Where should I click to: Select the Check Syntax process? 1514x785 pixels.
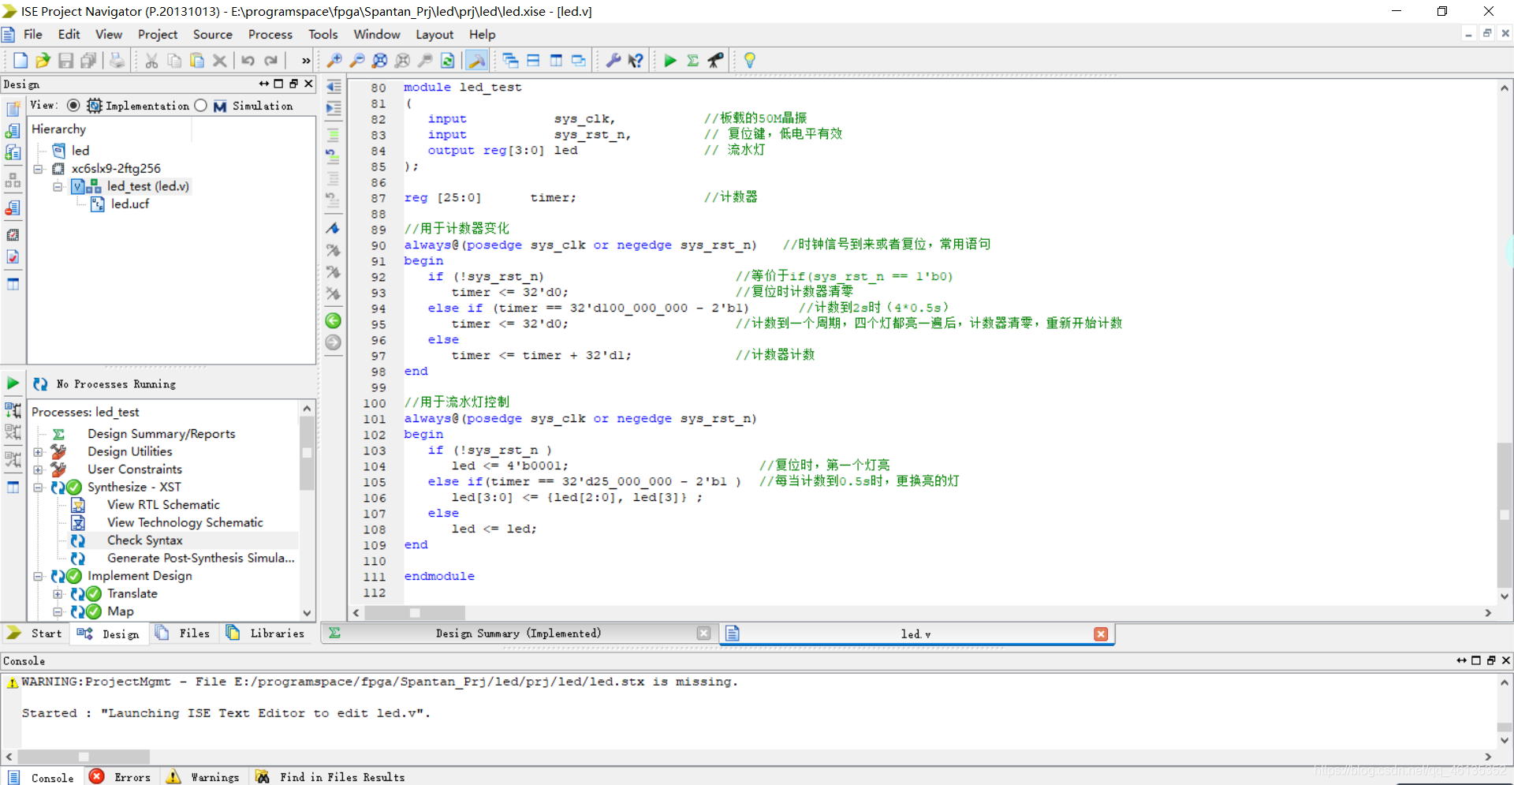tap(145, 540)
